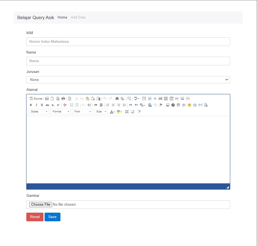The height and width of the screenshot is (246, 257).
Task: Click Paste as plain text icon
Action: (x=93, y=98)
